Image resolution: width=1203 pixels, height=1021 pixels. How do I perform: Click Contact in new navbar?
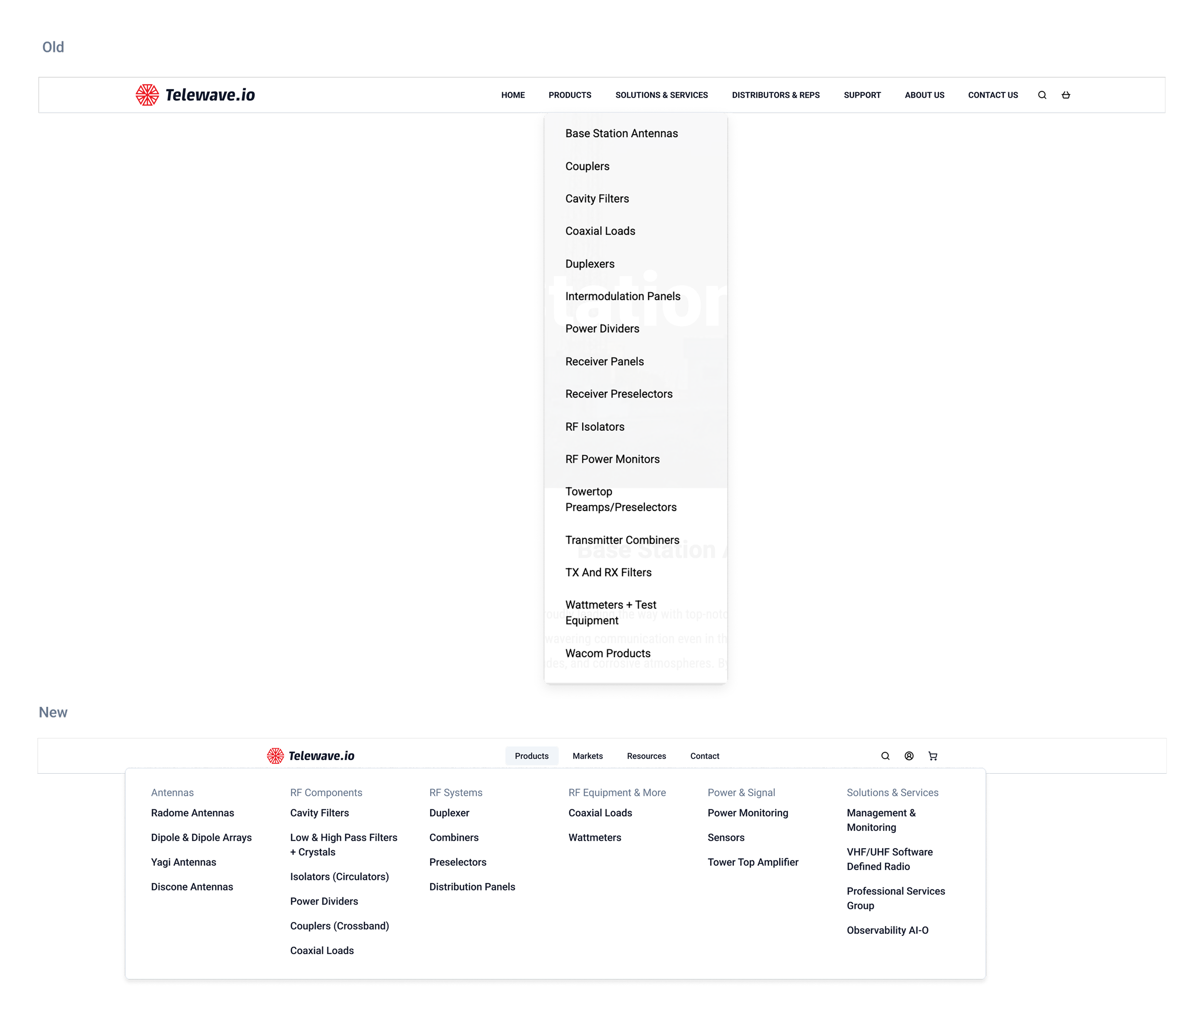(x=704, y=756)
